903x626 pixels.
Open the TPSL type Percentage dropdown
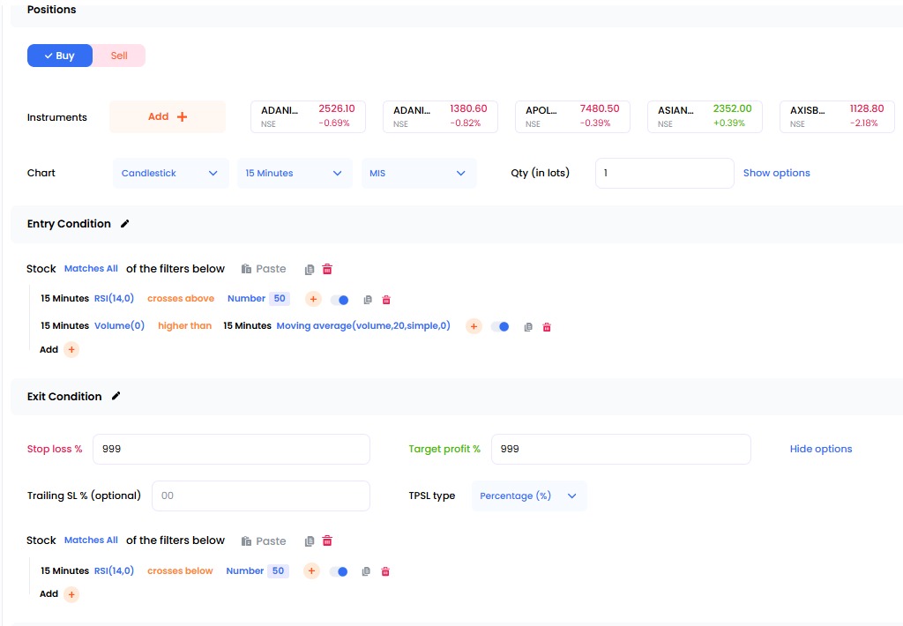pos(528,496)
